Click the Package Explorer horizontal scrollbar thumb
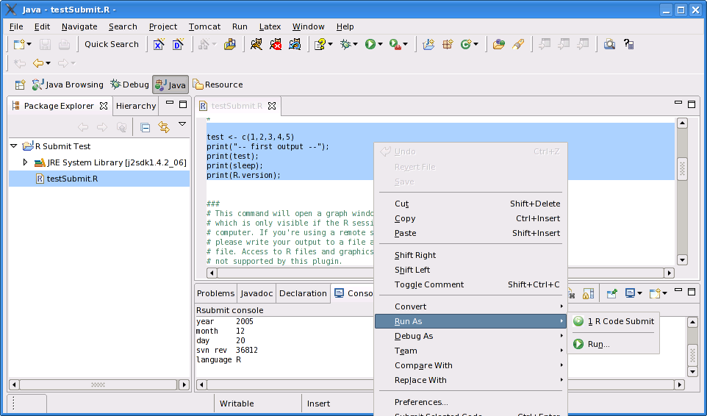The image size is (707, 416). (x=98, y=385)
